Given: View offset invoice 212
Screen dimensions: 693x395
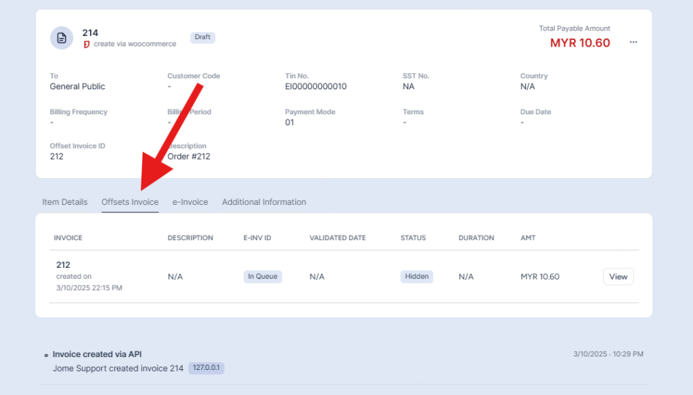Looking at the screenshot, I should click(618, 277).
